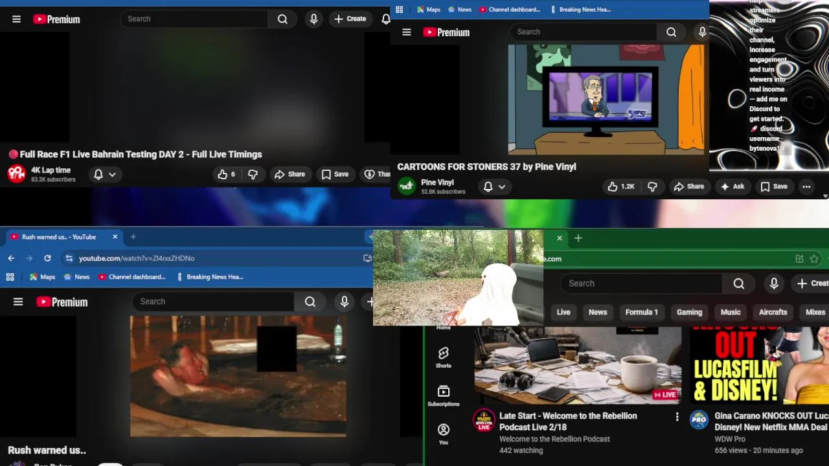Click search magnifier in YouTube home window

pyautogui.click(x=739, y=283)
